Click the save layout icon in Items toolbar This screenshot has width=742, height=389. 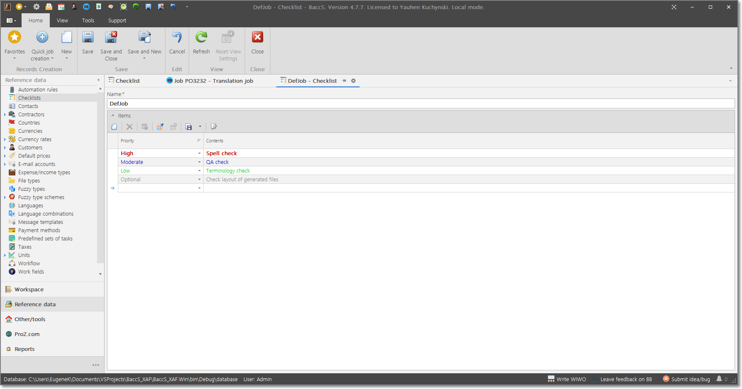coord(189,127)
